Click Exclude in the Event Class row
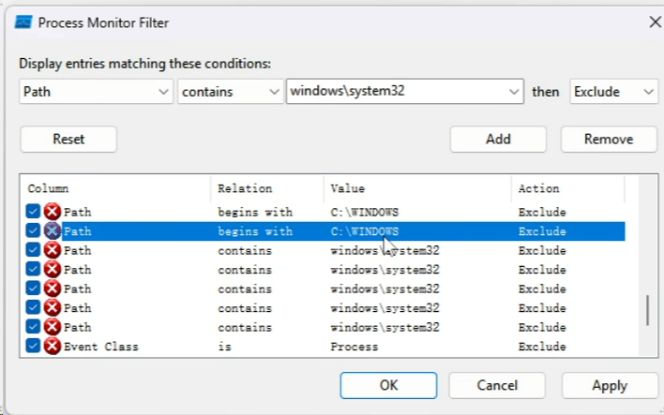664x415 pixels. 542,347
